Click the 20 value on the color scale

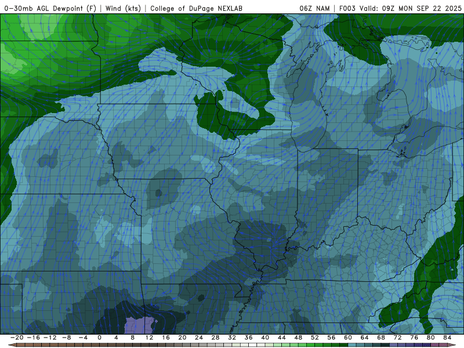tap(182, 338)
